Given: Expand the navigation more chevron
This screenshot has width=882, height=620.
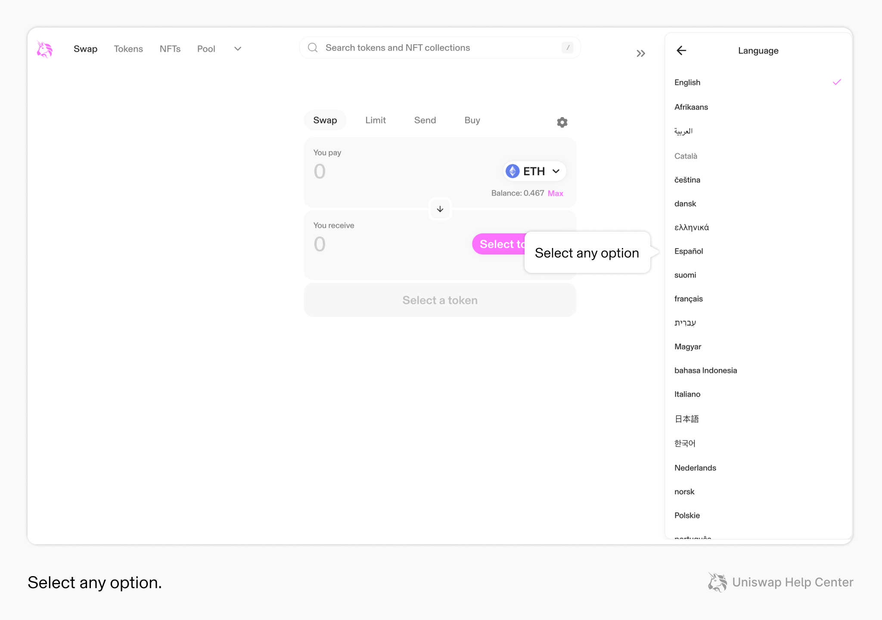Looking at the screenshot, I should (238, 49).
